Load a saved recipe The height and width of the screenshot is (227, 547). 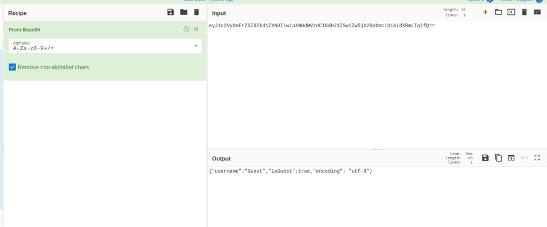click(184, 12)
